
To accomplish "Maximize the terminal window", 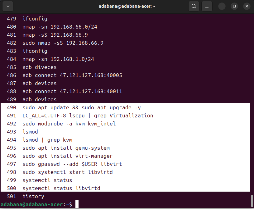I will (x=234, y=6).
